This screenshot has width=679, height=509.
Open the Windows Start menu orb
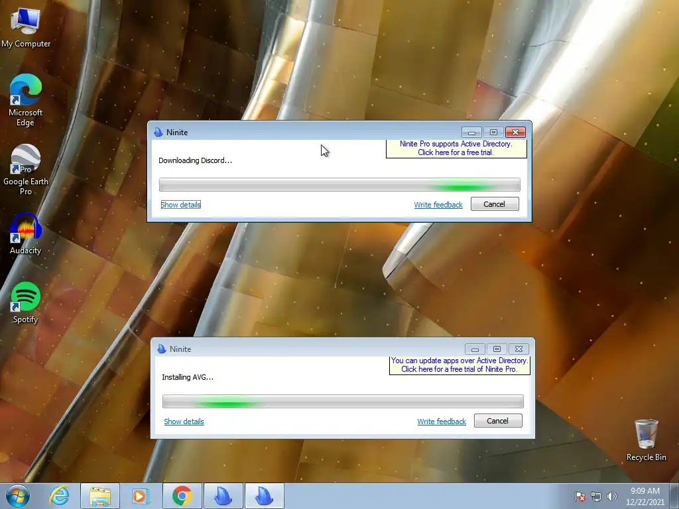(18, 496)
